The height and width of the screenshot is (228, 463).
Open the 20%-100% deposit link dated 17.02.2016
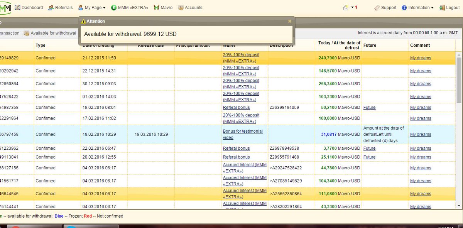[241, 118]
